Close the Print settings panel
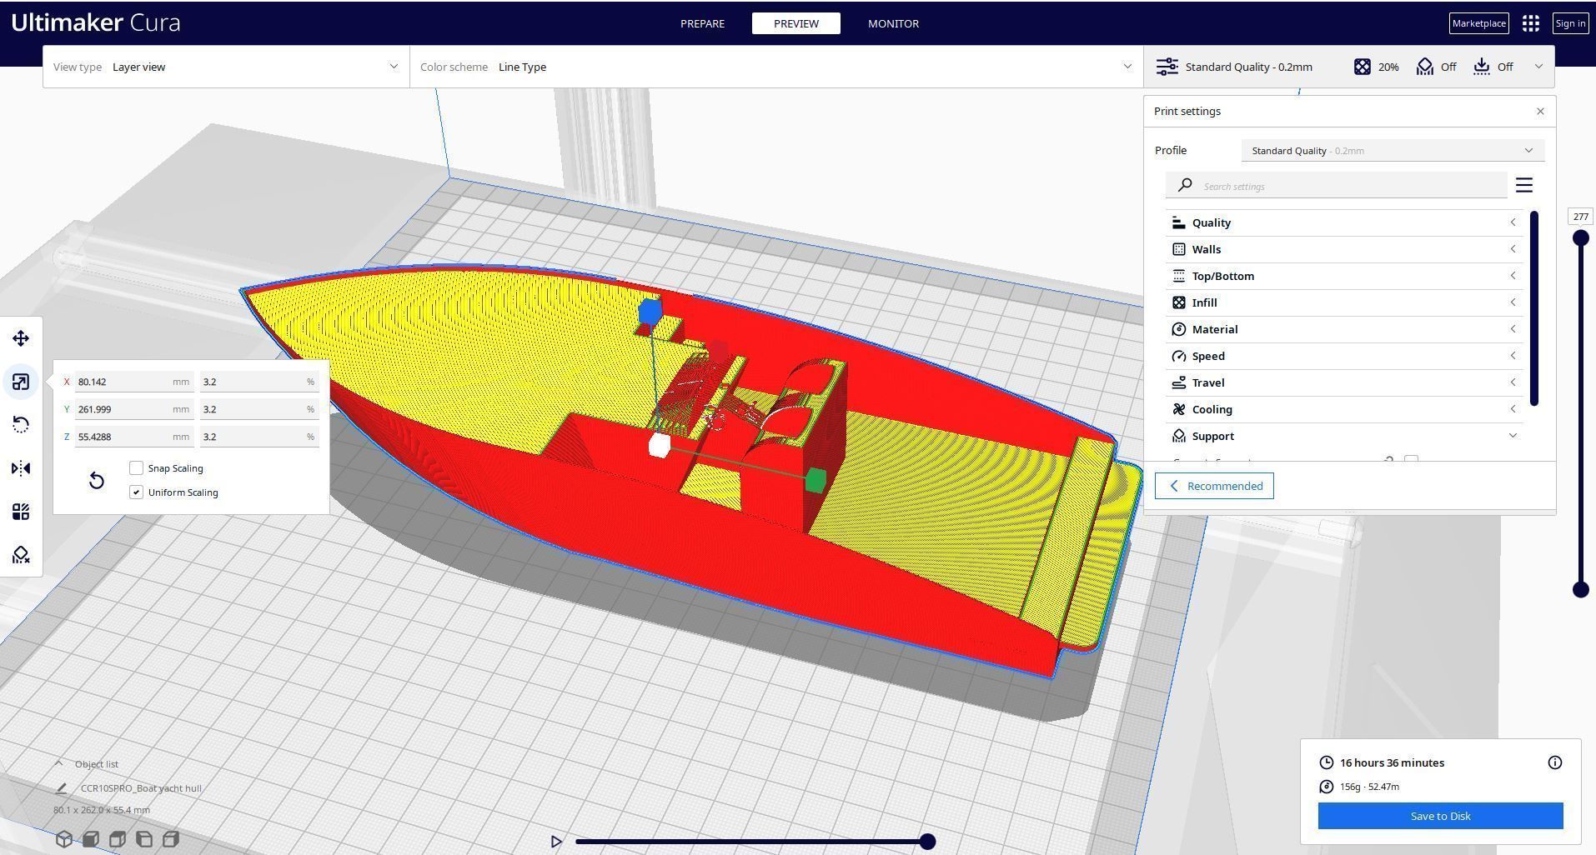 [1540, 111]
